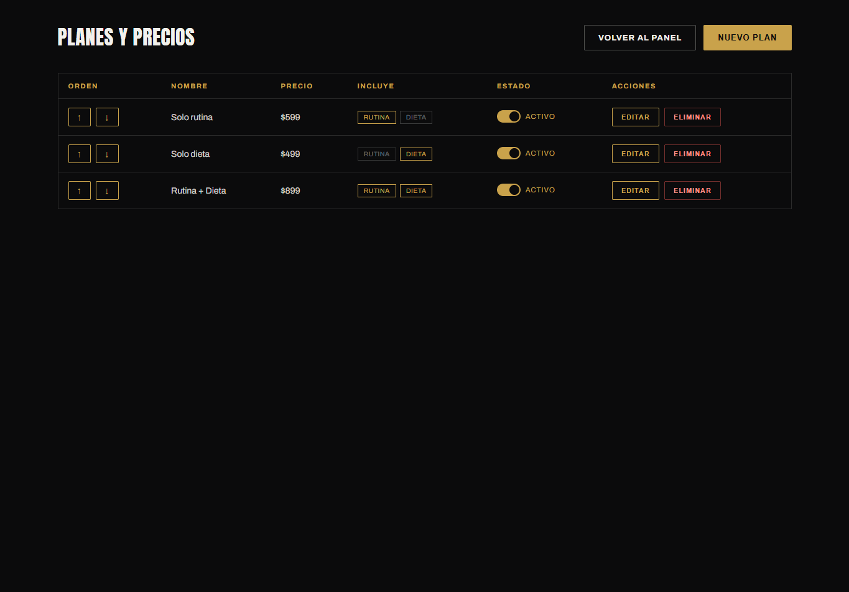Viewport: 849px width, 592px height.
Task: Click the Precio column header
Action: click(x=297, y=86)
